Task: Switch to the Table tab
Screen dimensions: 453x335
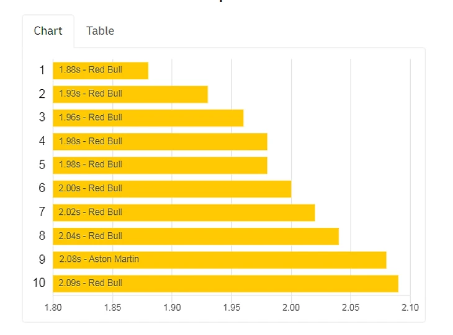Action: coord(100,31)
